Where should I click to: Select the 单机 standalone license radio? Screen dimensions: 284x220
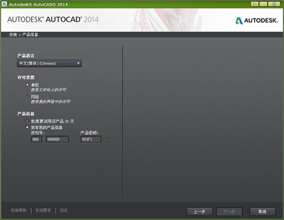27,84
